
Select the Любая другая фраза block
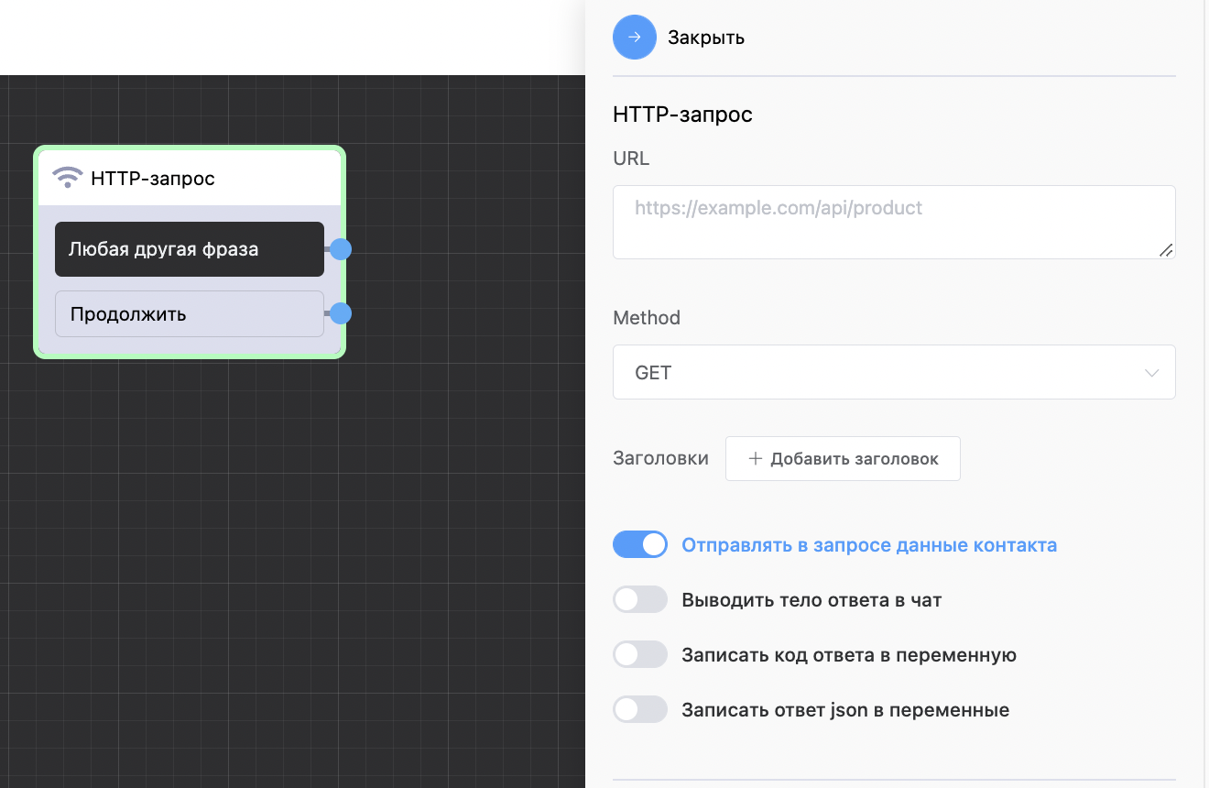point(190,249)
